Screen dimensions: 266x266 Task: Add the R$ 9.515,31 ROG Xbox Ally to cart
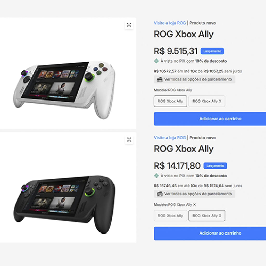click(x=210, y=119)
